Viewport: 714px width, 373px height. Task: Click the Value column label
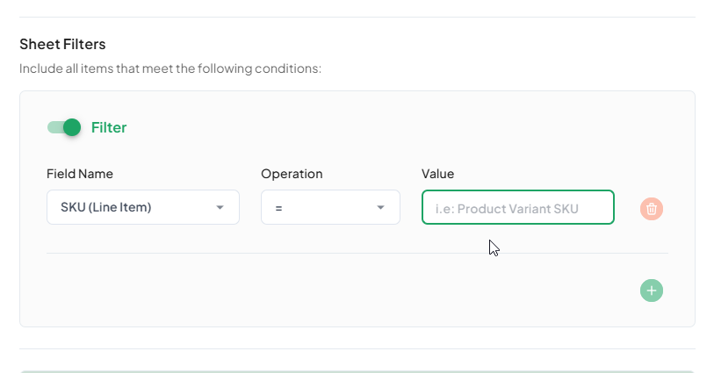[437, 174]
